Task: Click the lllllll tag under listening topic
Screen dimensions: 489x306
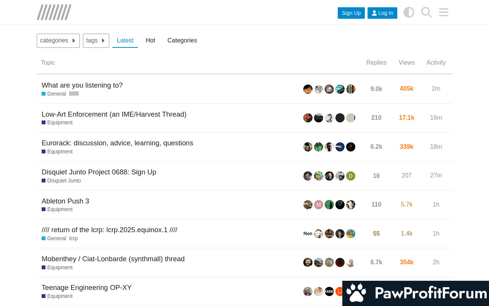Action: pos(74,94)
